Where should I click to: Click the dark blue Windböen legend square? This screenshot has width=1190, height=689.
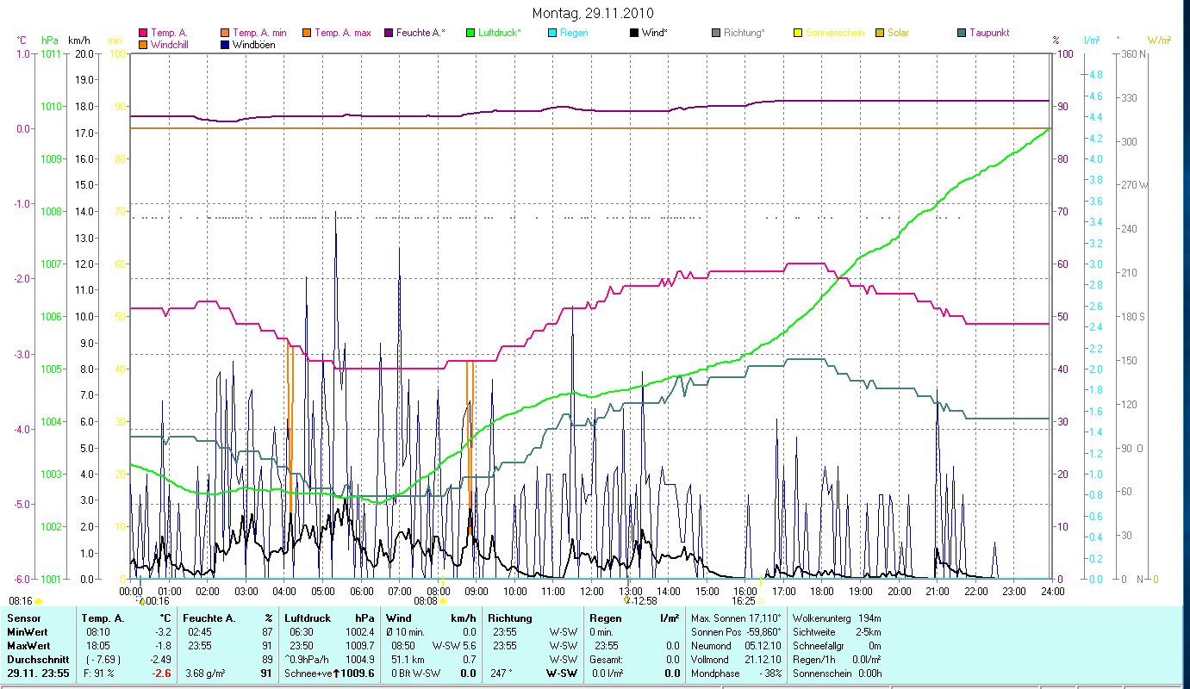pos(226,45)
